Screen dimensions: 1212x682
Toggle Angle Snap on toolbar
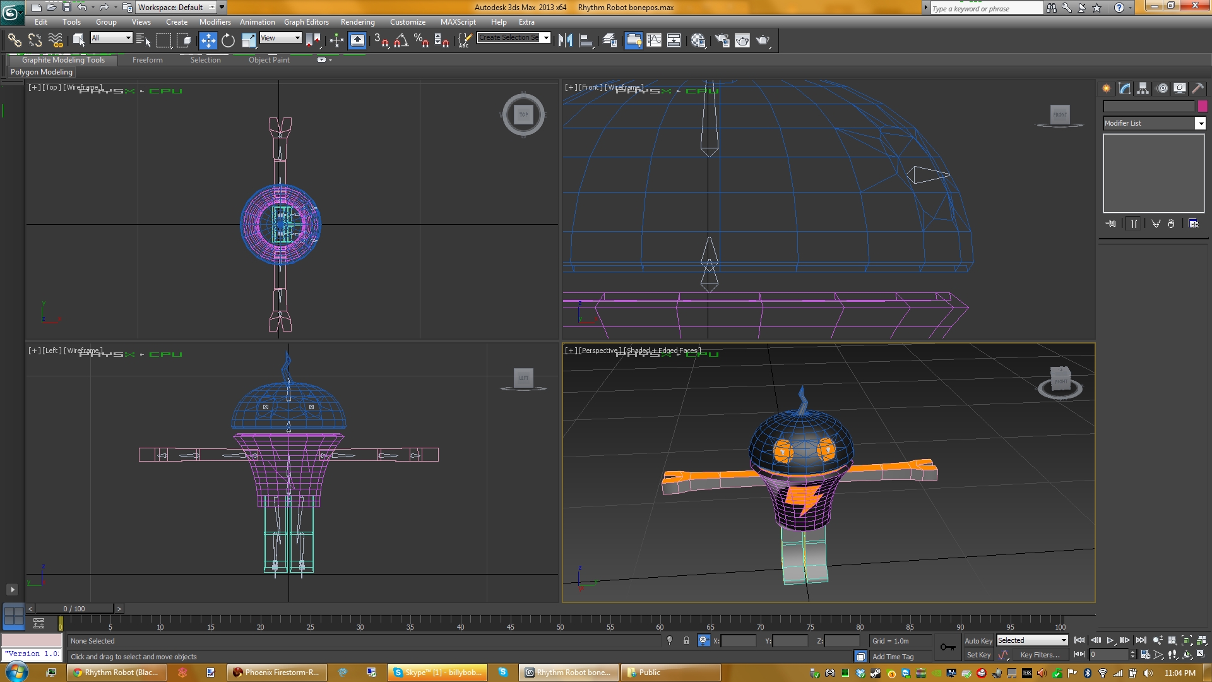coord(401,40)
